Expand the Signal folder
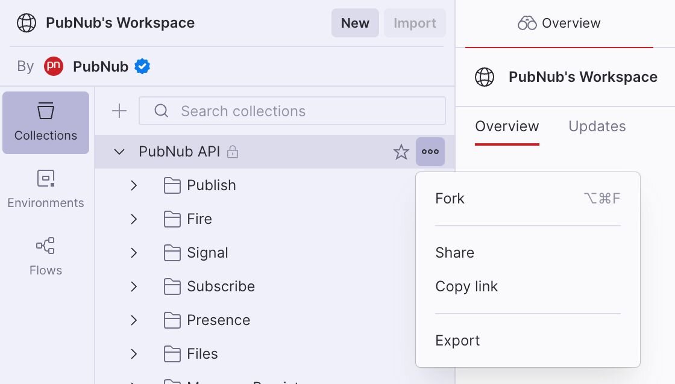 tap(134, 252)
